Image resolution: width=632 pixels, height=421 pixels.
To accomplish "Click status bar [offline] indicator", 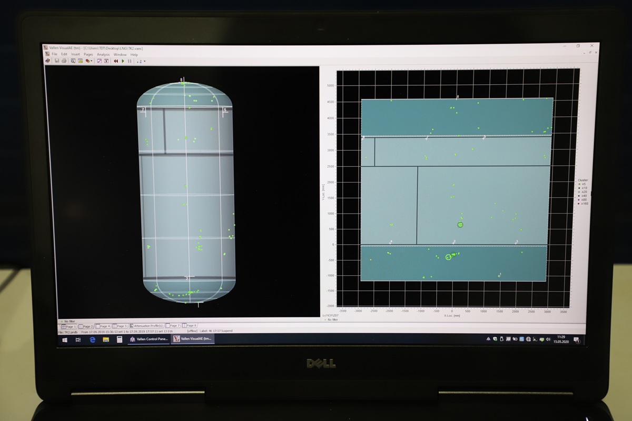I will [x=192, y=332].
